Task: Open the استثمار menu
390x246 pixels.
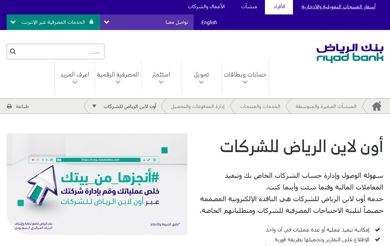Action: point(161,74)
